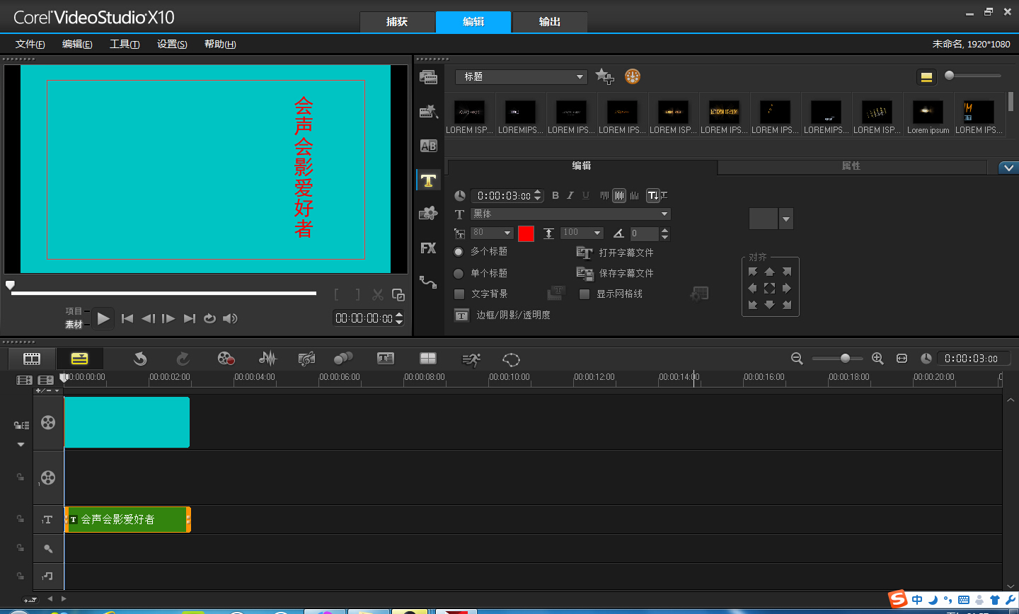The width and height of the screenshot is (1019, 614).
Task: Switch to the 输出 step tab
Action: coord(550,22)
